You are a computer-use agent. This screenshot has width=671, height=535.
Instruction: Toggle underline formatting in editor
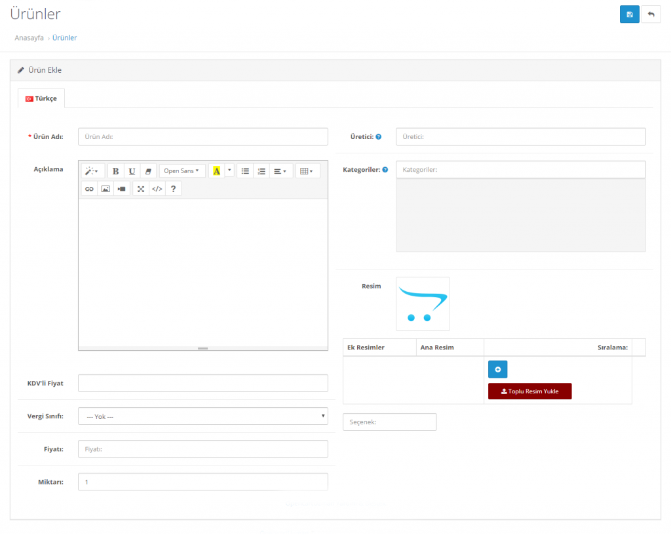coord(132,171)
